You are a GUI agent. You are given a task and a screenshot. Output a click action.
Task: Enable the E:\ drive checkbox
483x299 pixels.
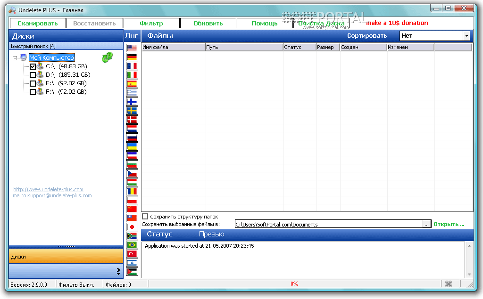[33, 83]
